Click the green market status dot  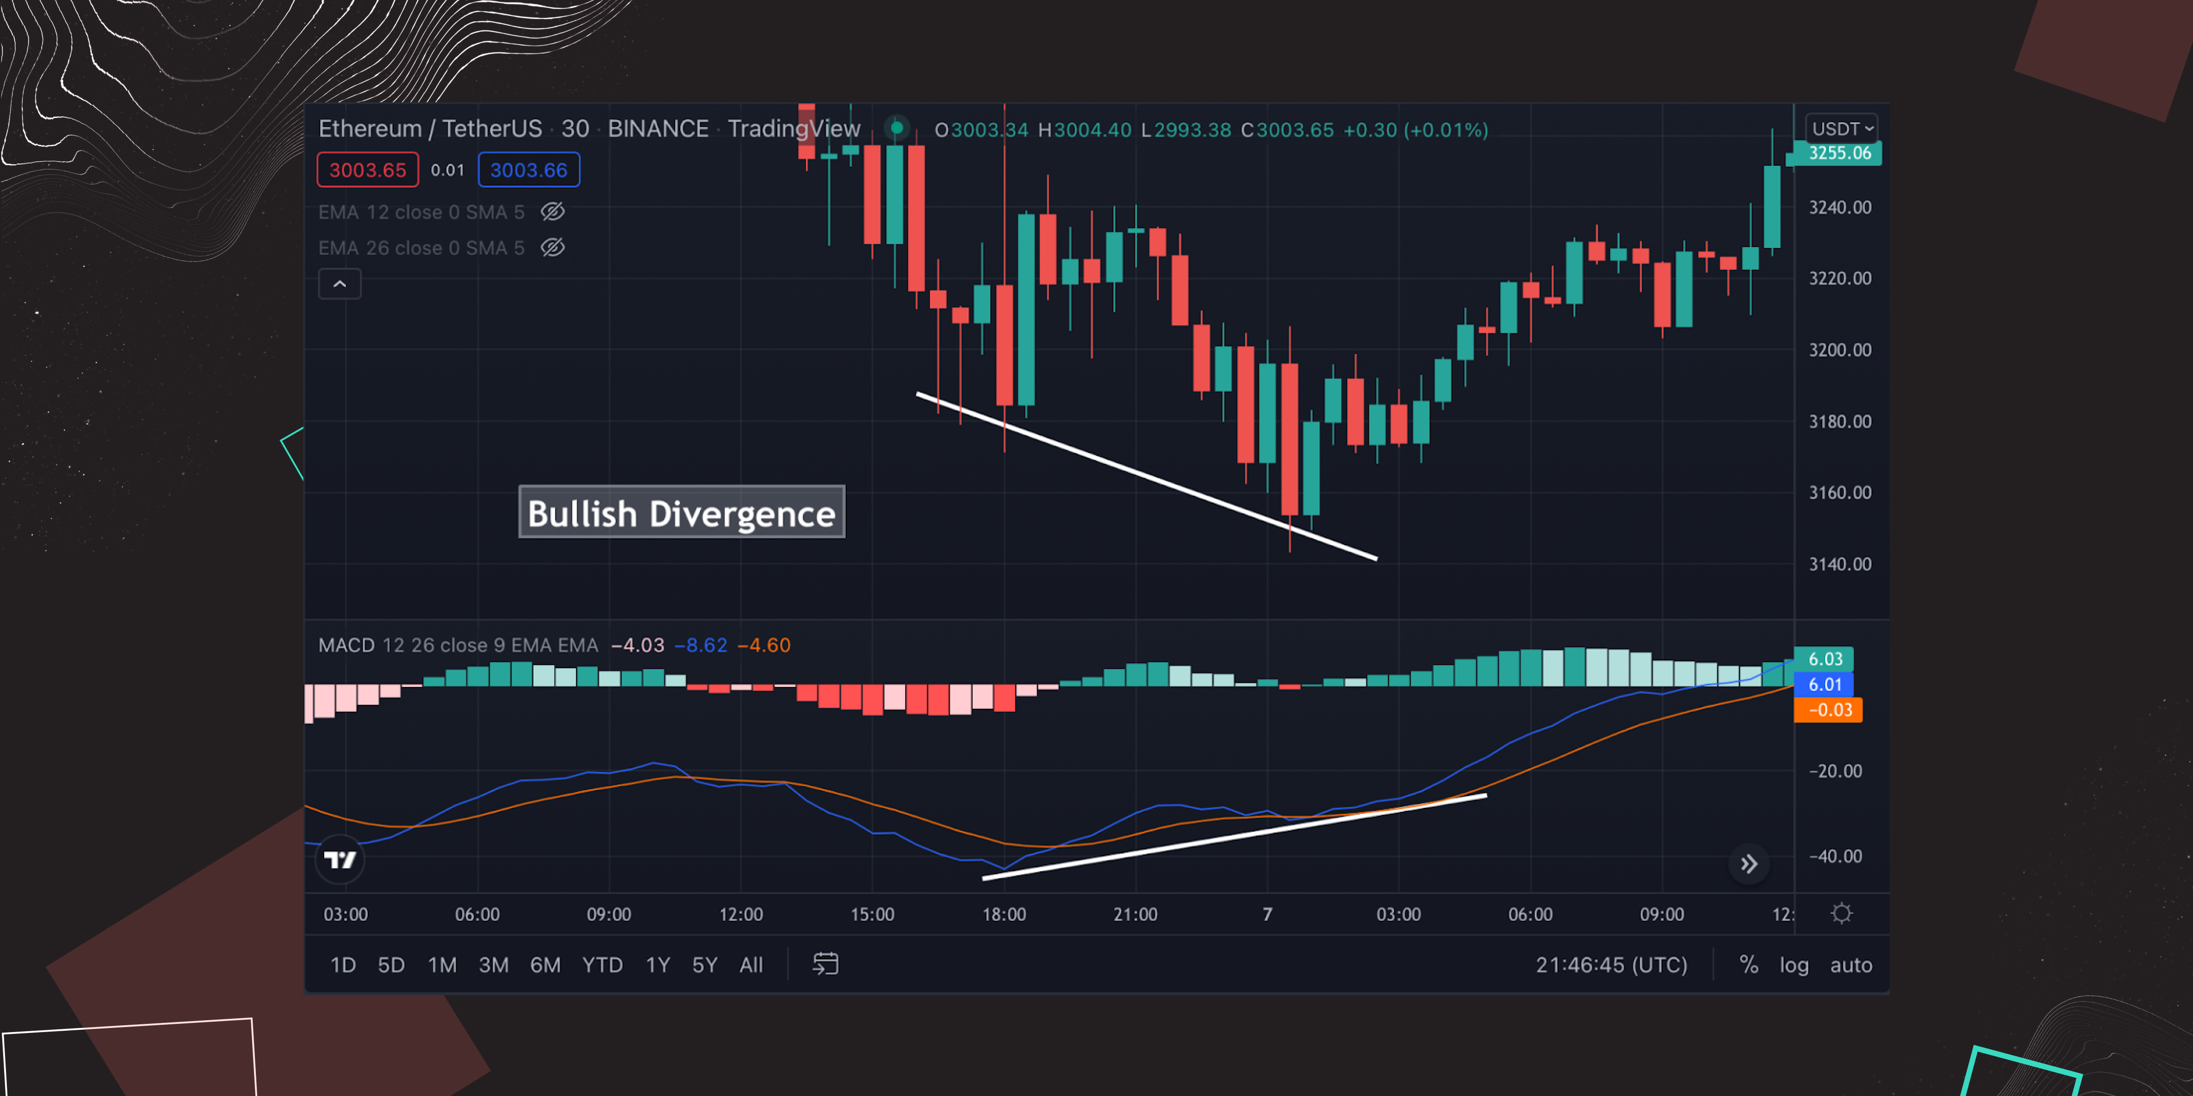click(x=896, y=128)
